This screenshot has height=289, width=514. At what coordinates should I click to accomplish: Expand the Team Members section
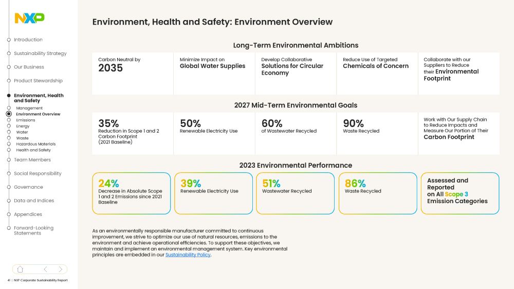[32, 160]
